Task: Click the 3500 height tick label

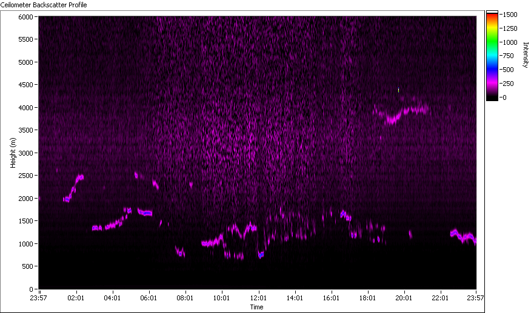Action: 25,130
